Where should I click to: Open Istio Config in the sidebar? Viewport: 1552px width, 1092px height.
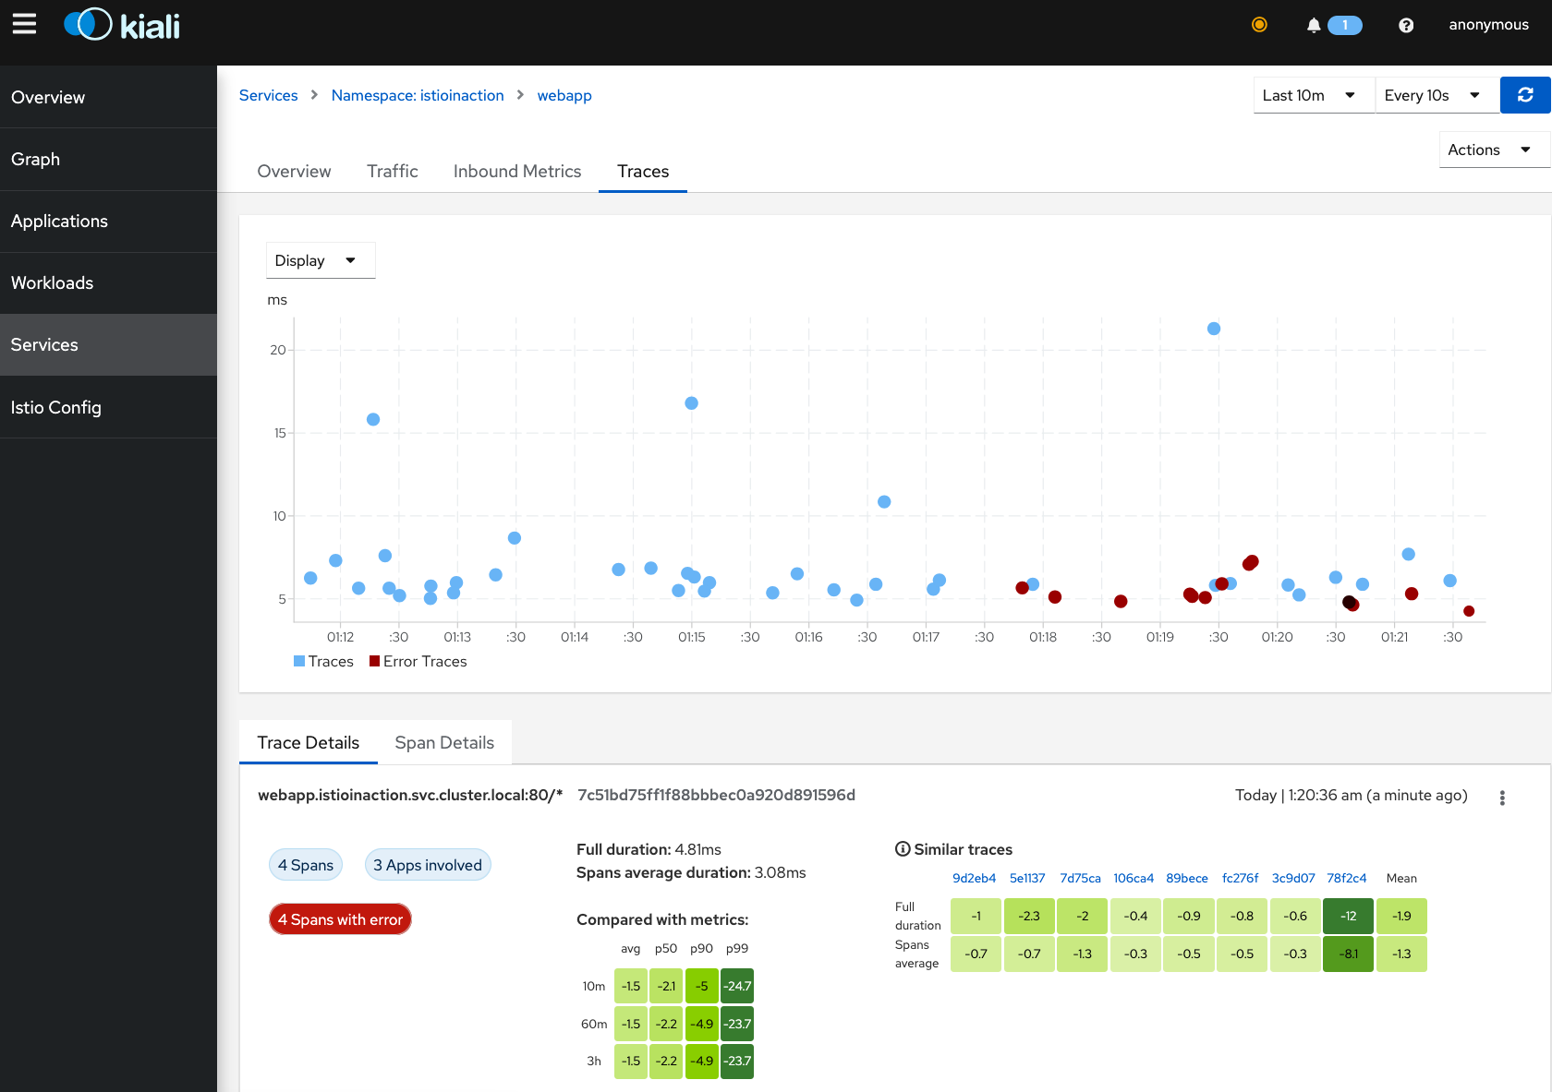click(108, 407)
